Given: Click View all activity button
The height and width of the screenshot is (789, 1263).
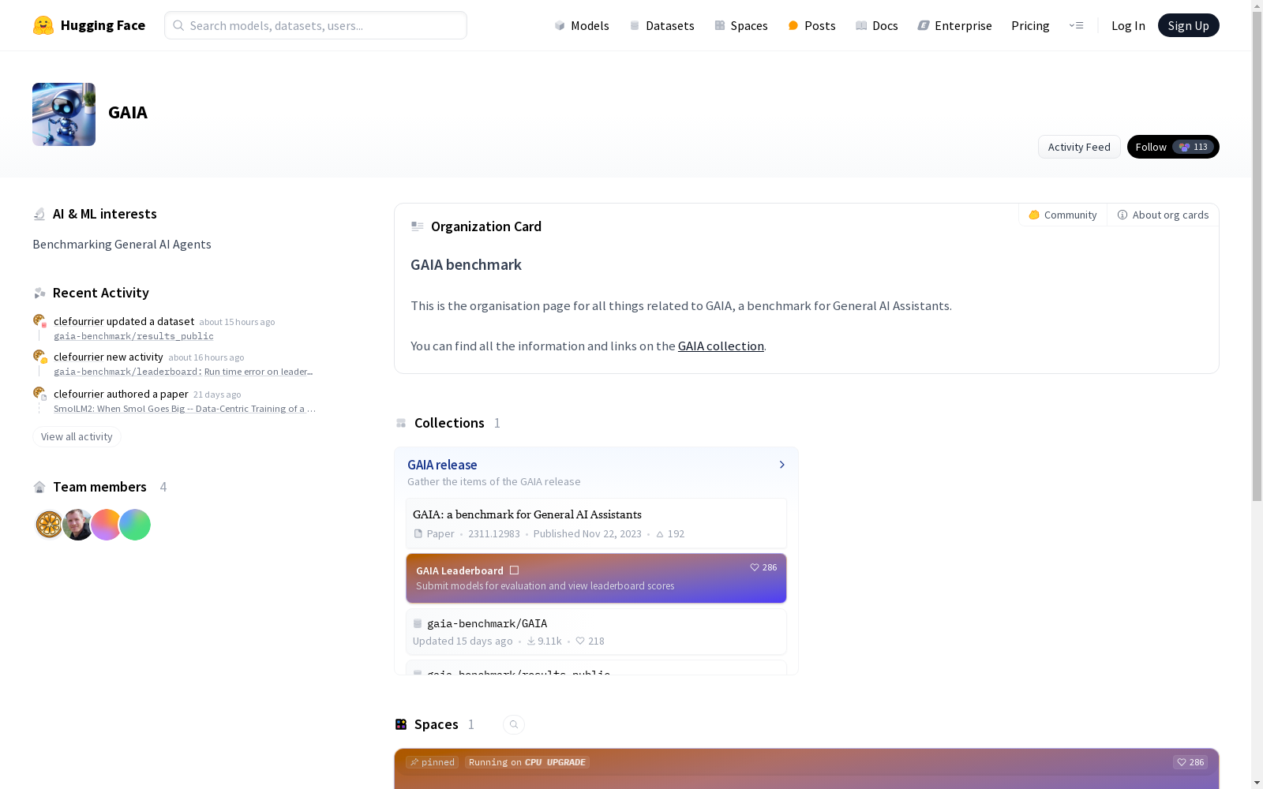Looking at the screenshot, I should click(77, 436).
